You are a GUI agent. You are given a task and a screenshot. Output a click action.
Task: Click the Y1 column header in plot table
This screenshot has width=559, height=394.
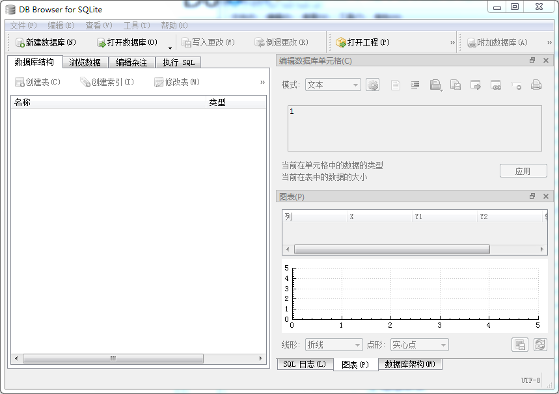[444, 217]
